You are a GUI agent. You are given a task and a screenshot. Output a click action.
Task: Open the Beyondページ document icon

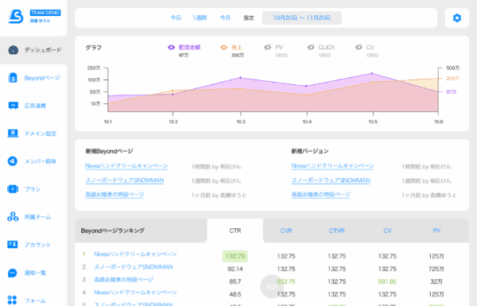tap(13, 78)
